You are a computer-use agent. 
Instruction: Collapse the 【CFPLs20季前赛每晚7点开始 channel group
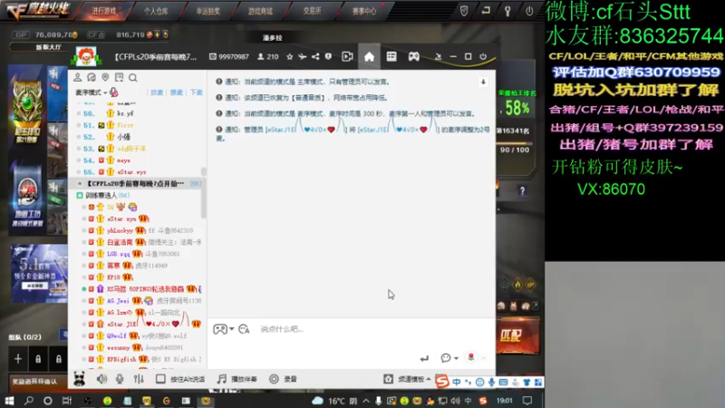[x=80, y=184]
